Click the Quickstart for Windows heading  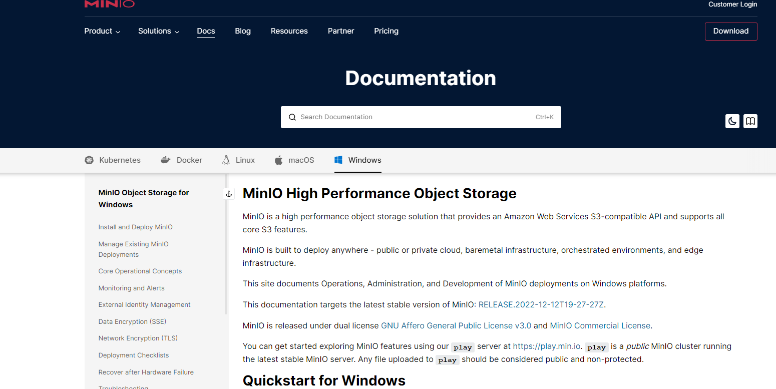tap(324, 380)
